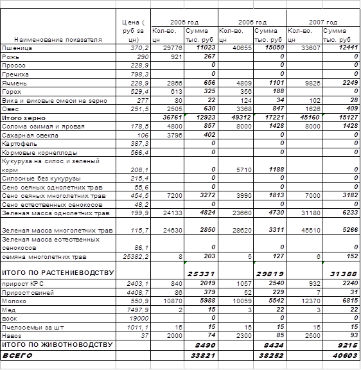Click the 'Молоко' row label
The height and width of the screenshot is (370, 361).
coord(58,301)
